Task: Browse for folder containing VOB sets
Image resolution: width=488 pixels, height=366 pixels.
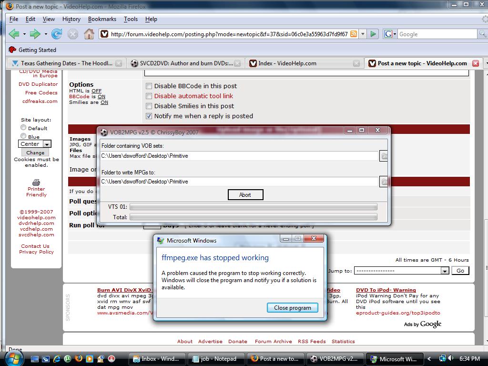Action: pos(384,156)
